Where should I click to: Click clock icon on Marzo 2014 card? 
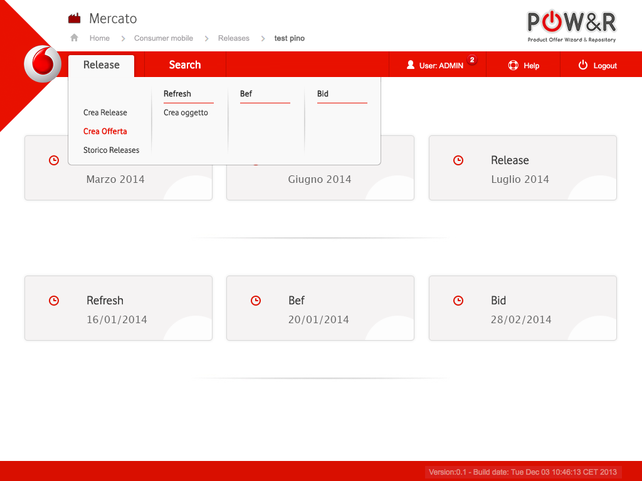pos(54,160)
